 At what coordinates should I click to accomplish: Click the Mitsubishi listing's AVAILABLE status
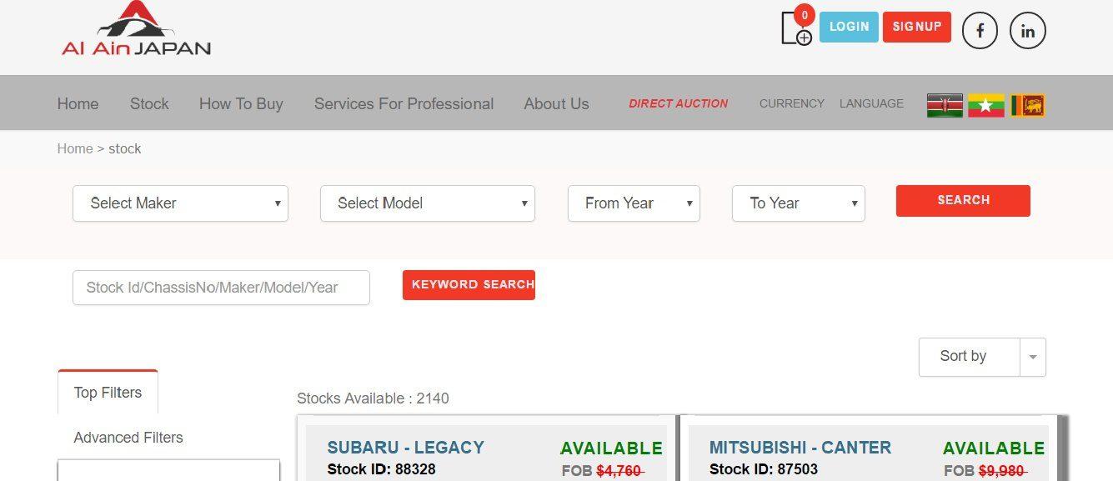994,448
